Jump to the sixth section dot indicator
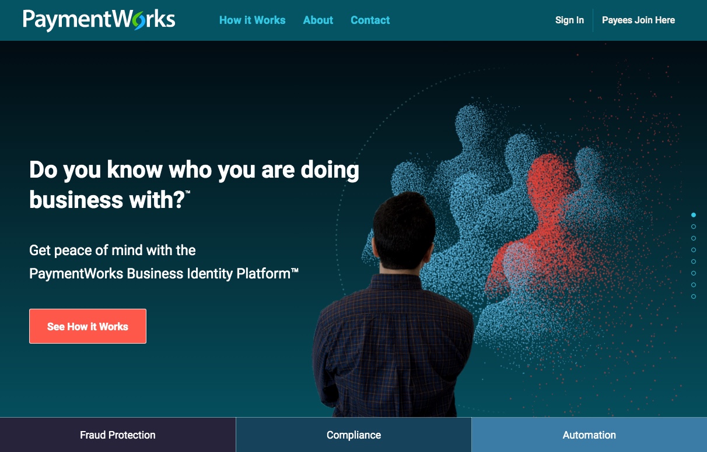This screenshot has height=452, width=707. click(x=694, y=273)
